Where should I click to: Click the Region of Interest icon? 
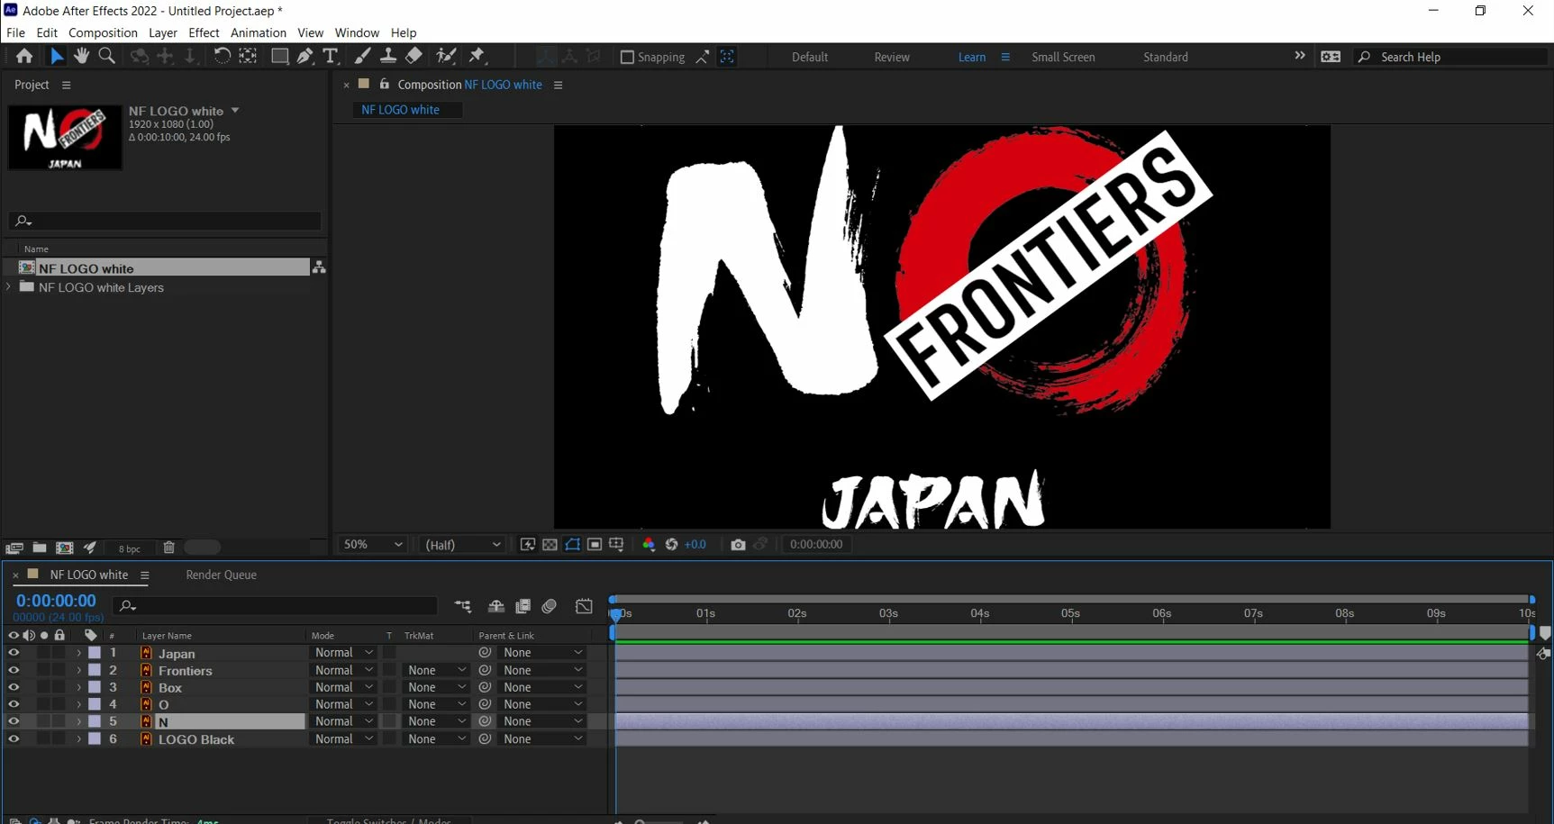[595, 544]
